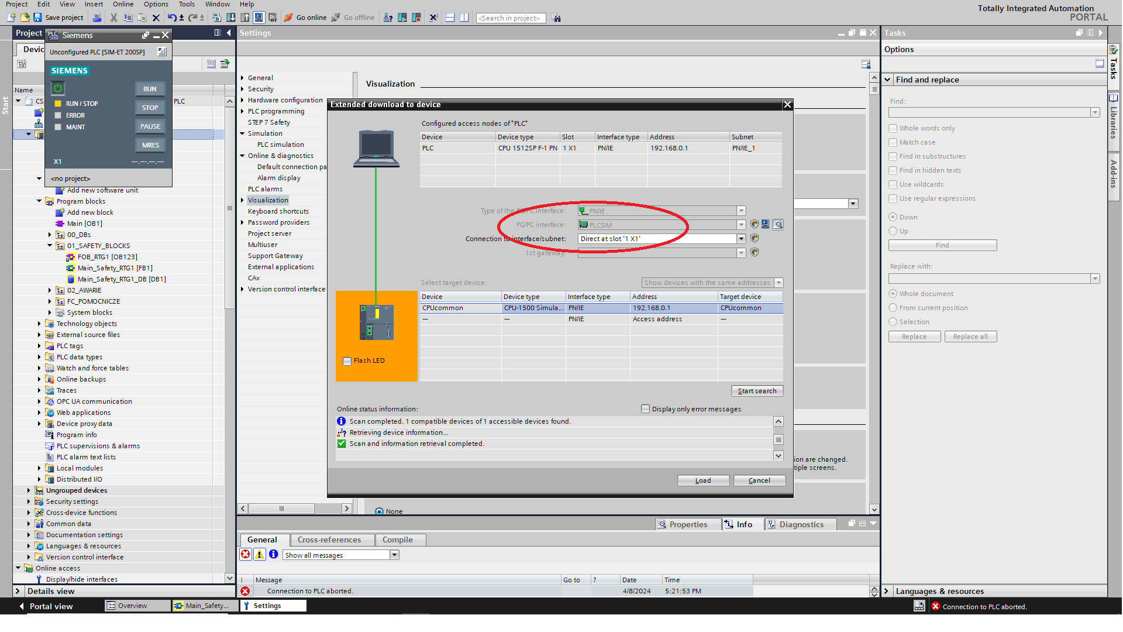Click the Start simulation toolbar icon

pos(259,18)
